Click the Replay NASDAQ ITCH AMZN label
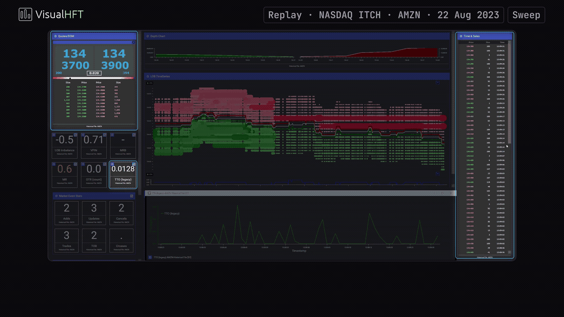The image size is (564, 317). point(384,15)
